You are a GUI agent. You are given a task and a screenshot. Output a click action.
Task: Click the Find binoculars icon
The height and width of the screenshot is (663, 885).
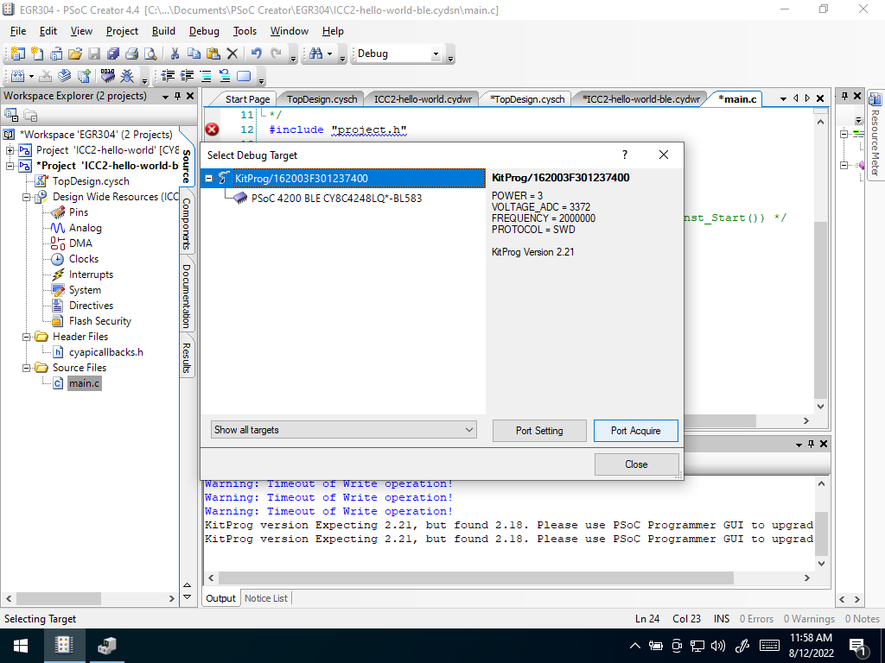[316, 54]
